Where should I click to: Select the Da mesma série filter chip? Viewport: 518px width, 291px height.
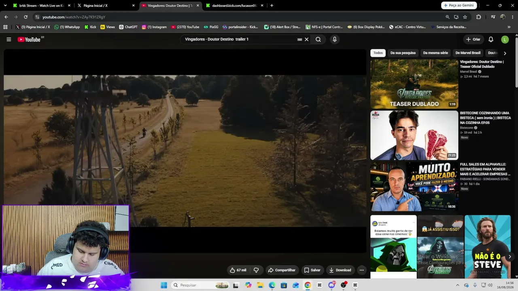tap(435, 53)
